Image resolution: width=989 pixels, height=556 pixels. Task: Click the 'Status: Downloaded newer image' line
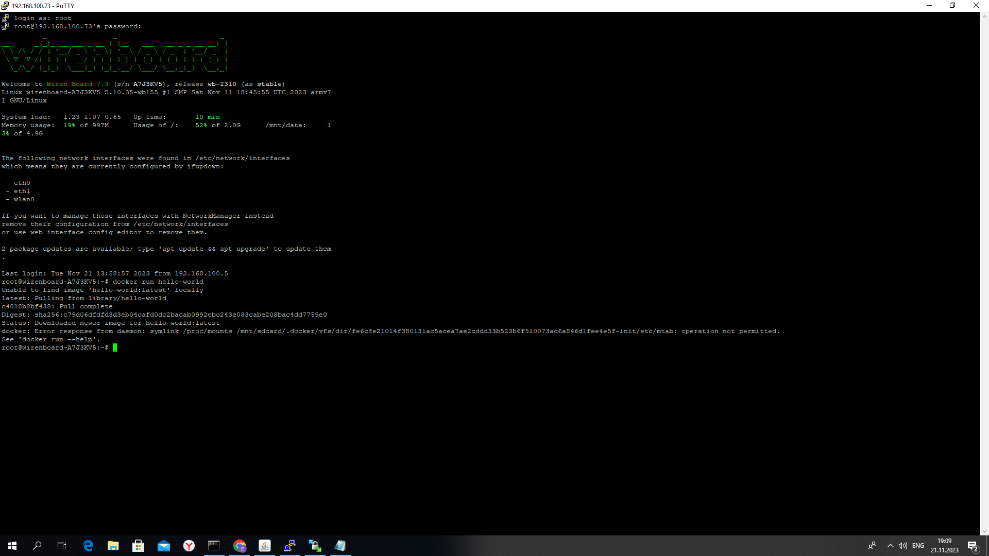[x=111, y=323]
